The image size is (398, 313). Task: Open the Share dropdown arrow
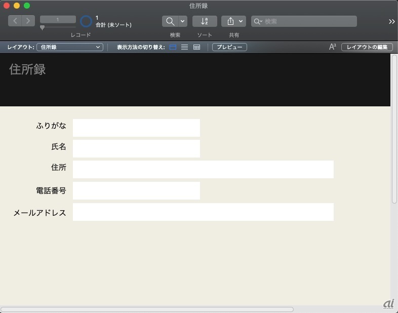click(x=241, y=21)
